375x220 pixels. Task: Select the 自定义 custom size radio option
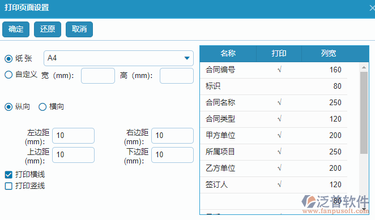click(8, 75)
